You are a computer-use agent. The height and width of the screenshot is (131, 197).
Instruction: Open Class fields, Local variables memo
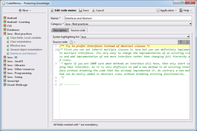[x=26, y=38]
